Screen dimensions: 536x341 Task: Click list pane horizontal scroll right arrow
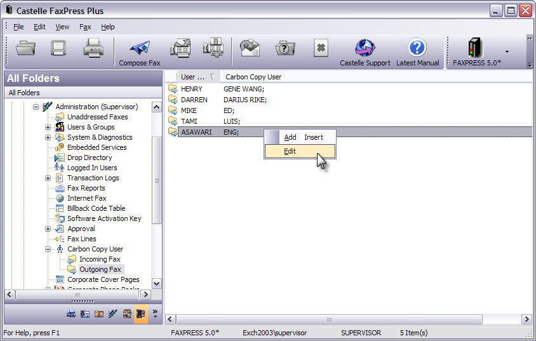(526, 319)
